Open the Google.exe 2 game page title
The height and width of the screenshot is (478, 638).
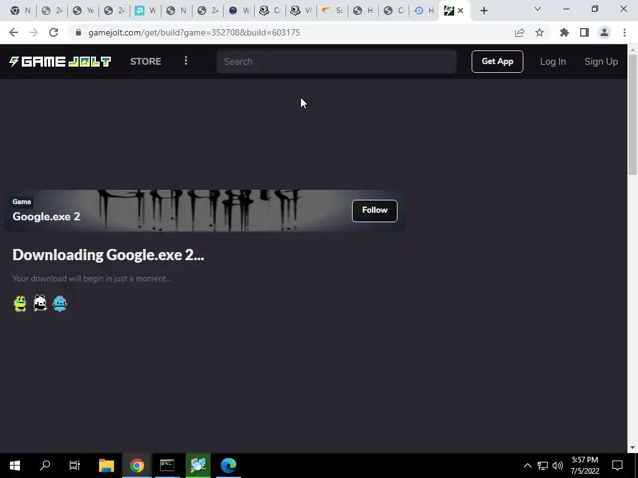tap(46, 216)
